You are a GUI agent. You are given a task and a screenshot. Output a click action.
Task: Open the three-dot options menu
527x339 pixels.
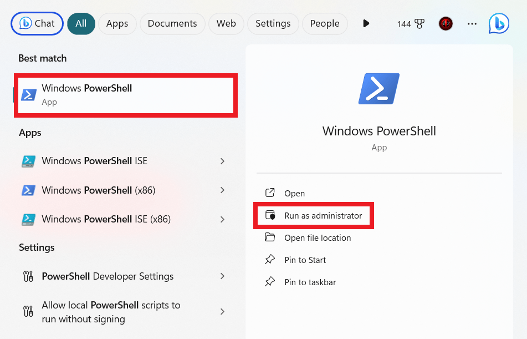472,24
